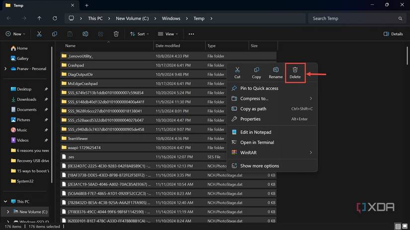Viewport: 410px width, 230px height.
Task: Collapse the This PC tree node
Action: tap(5, 202)
